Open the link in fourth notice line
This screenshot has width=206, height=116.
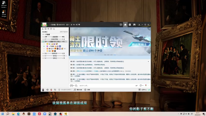coord(81,71)
